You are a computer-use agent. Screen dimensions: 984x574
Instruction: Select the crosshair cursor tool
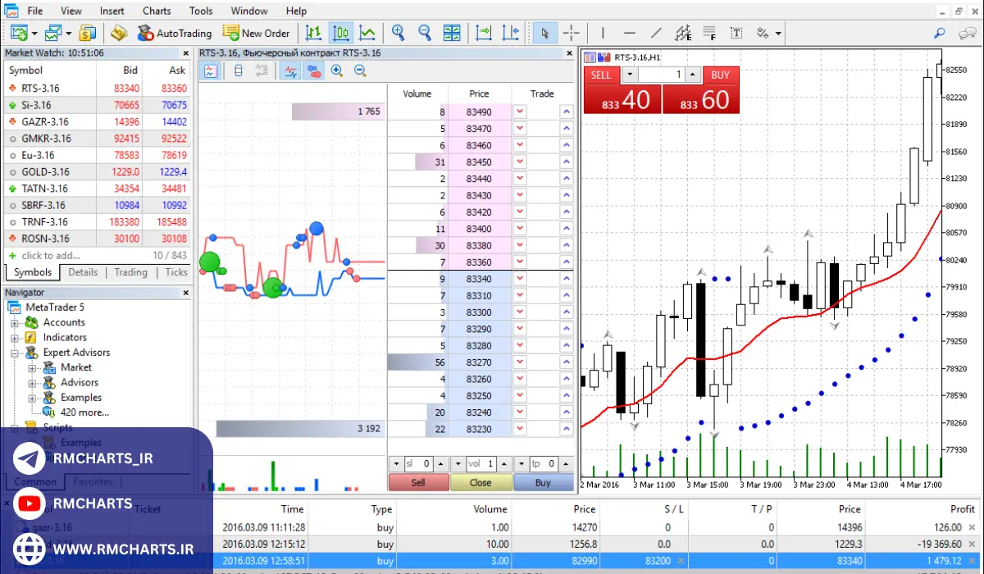click(x=572, y=33)
